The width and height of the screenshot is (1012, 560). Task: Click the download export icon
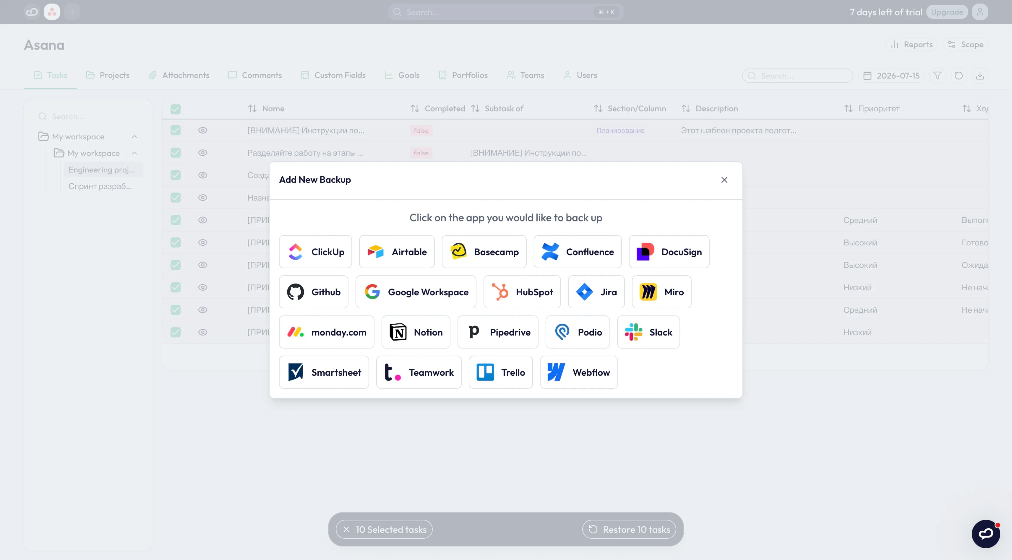[x=980, y=75]
